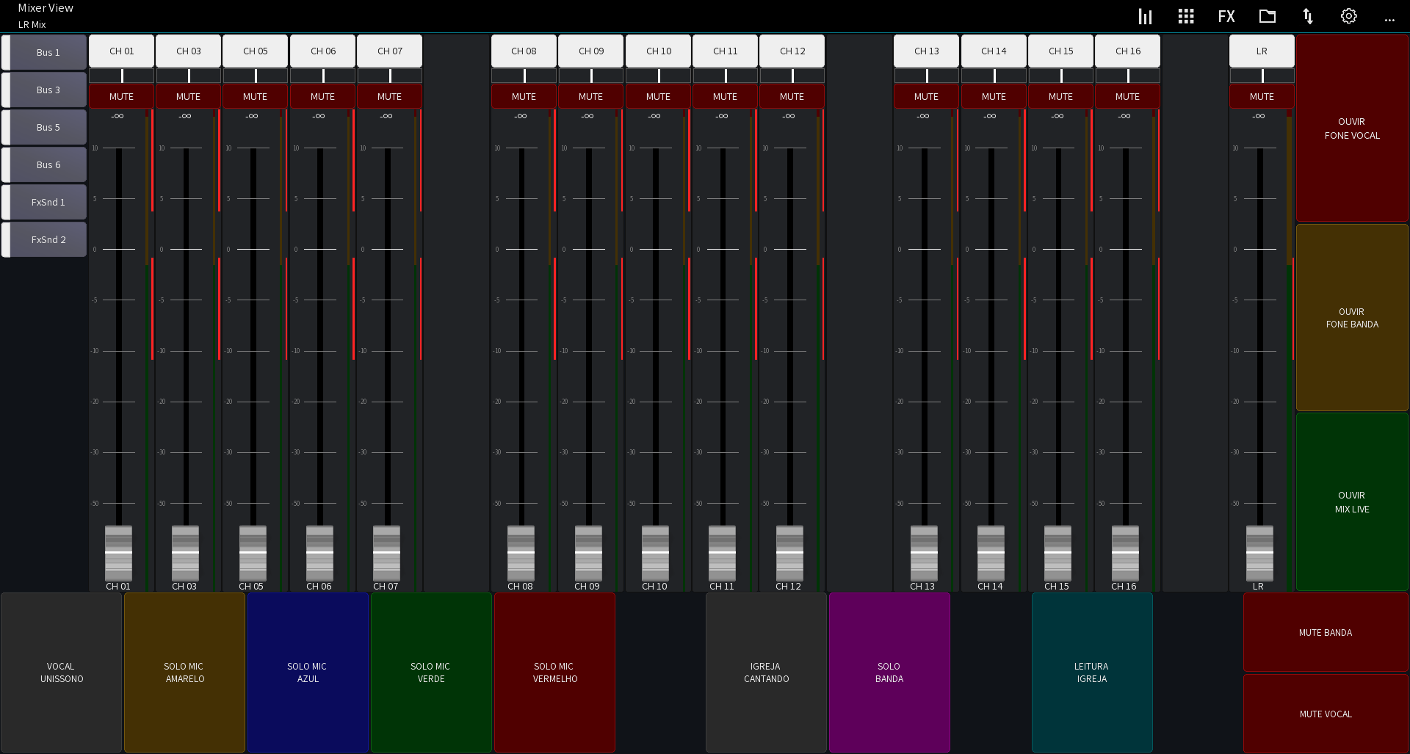Activate the SOLO BANDA purple pad
This screenshot has width=1410, height=754.
(x=889, y=673)
